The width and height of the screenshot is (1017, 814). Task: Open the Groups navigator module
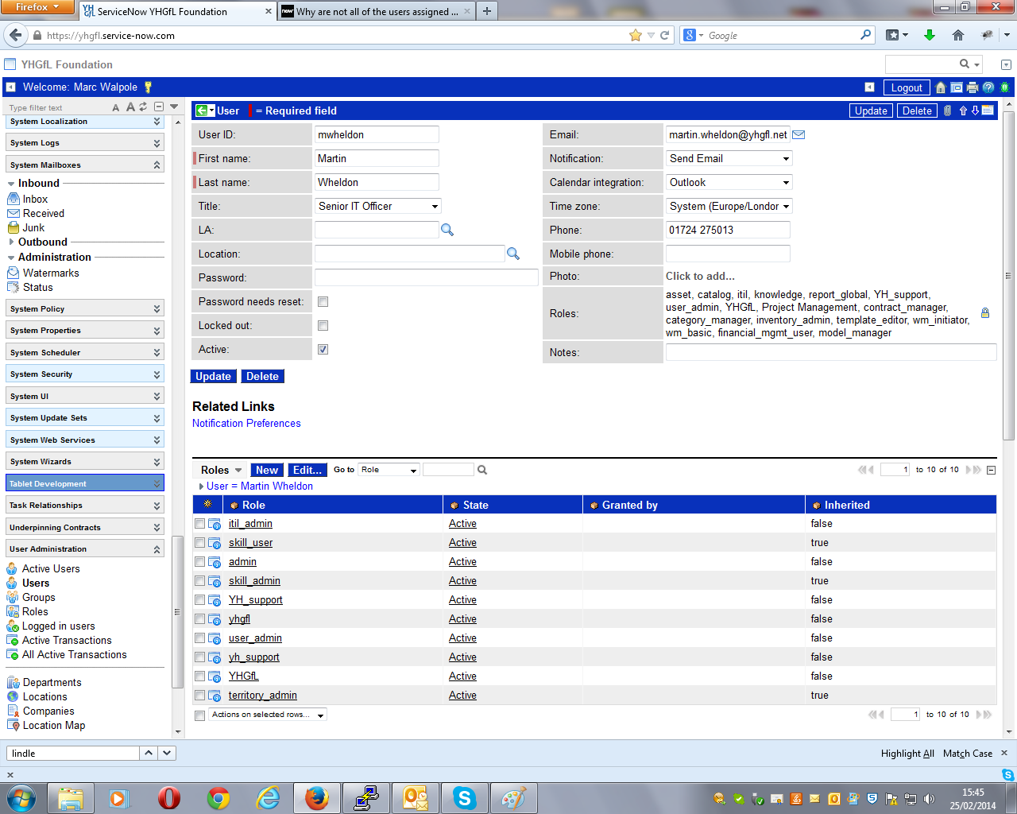tap(39, 597)
